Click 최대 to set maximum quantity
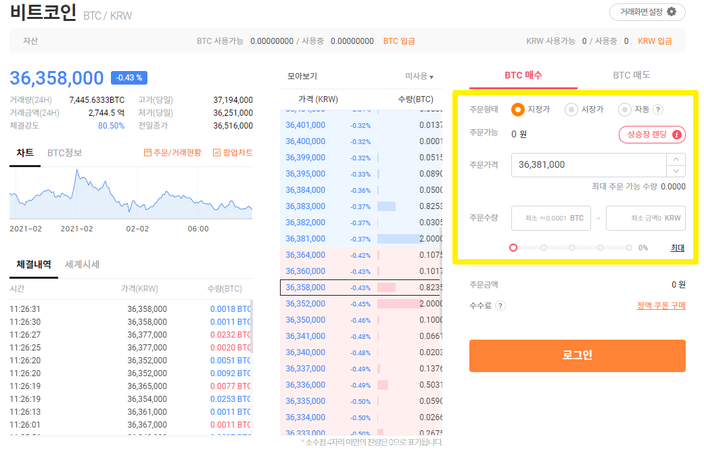 (x=677, y=248)
